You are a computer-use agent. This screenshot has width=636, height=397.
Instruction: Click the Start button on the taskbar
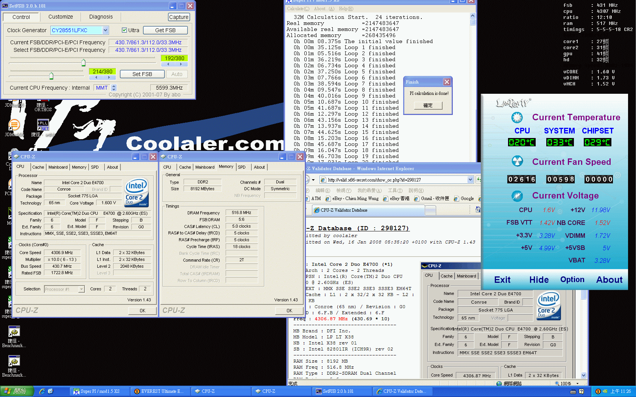click(x=17, y=391)
